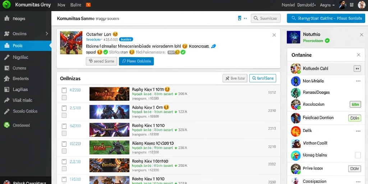Click the blue grid view icon near search

coord(240,18)
